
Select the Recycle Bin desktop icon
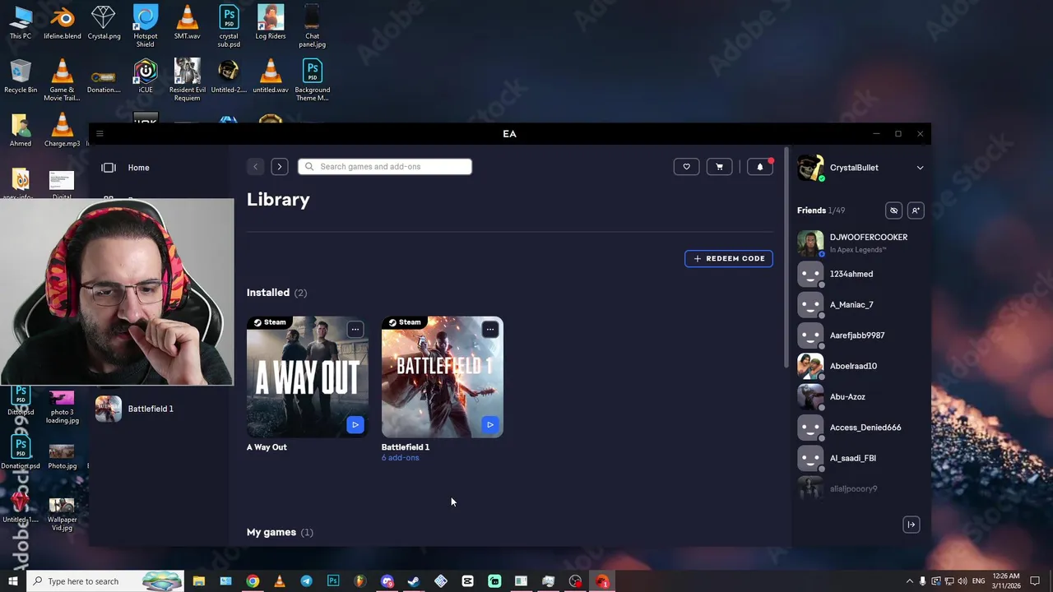[x=21, y=76]
